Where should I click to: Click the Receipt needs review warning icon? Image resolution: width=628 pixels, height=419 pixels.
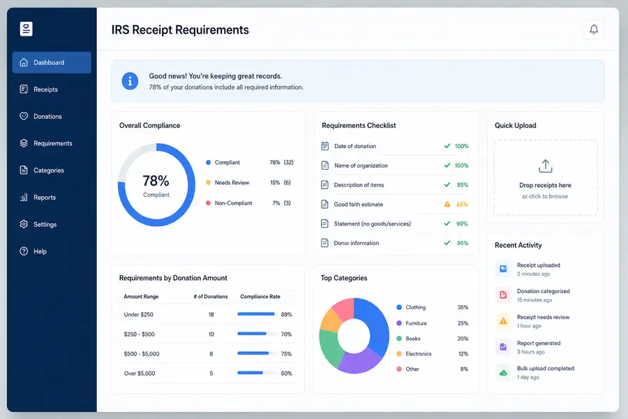click(503, 321)
